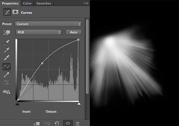Select the middle curve control point
Image resolution: width=179 pixels, height=126 pixels.
point(42,63)
